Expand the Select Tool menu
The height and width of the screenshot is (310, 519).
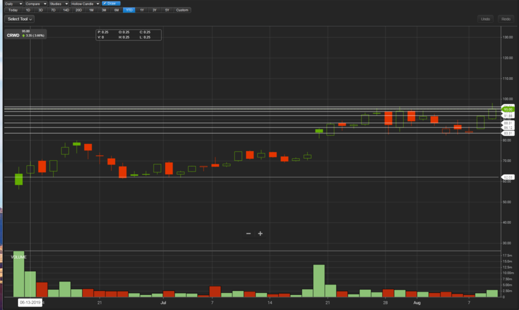coord(20,19)
